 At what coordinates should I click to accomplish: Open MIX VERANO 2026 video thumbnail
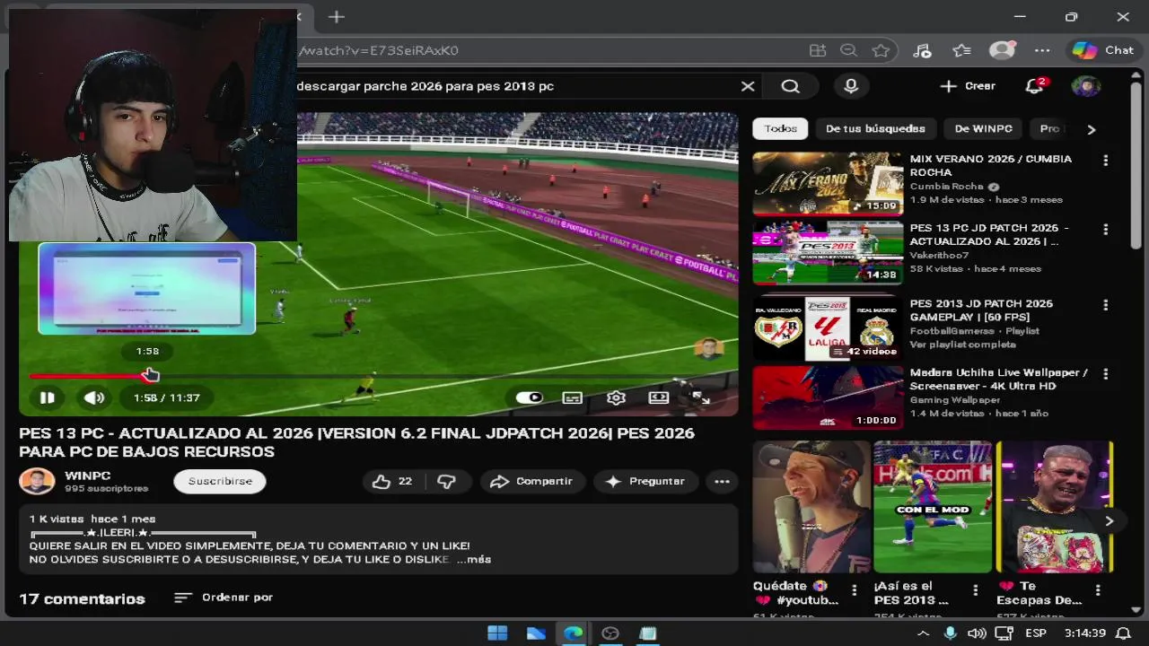tap(828, 184)
